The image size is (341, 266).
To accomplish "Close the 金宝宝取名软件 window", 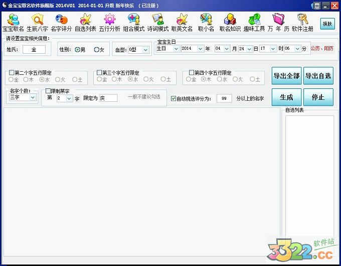I will point(334,6).
